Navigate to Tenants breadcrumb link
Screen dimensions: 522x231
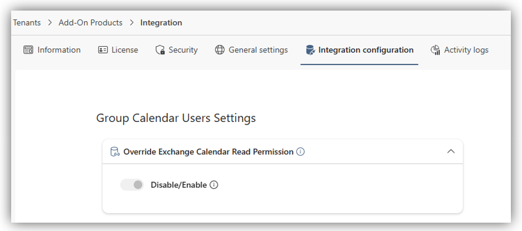click(27, 23)
